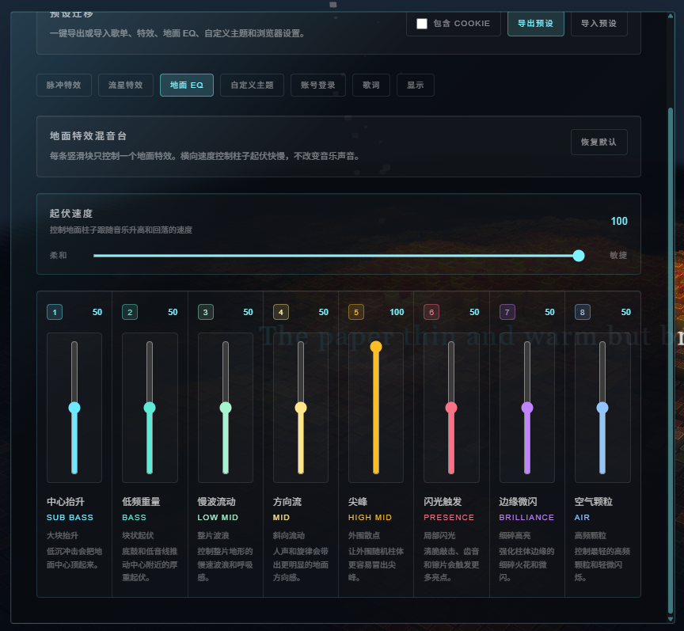Click the scrollbar up arrow
684x631 pixels.
point(671,16)
